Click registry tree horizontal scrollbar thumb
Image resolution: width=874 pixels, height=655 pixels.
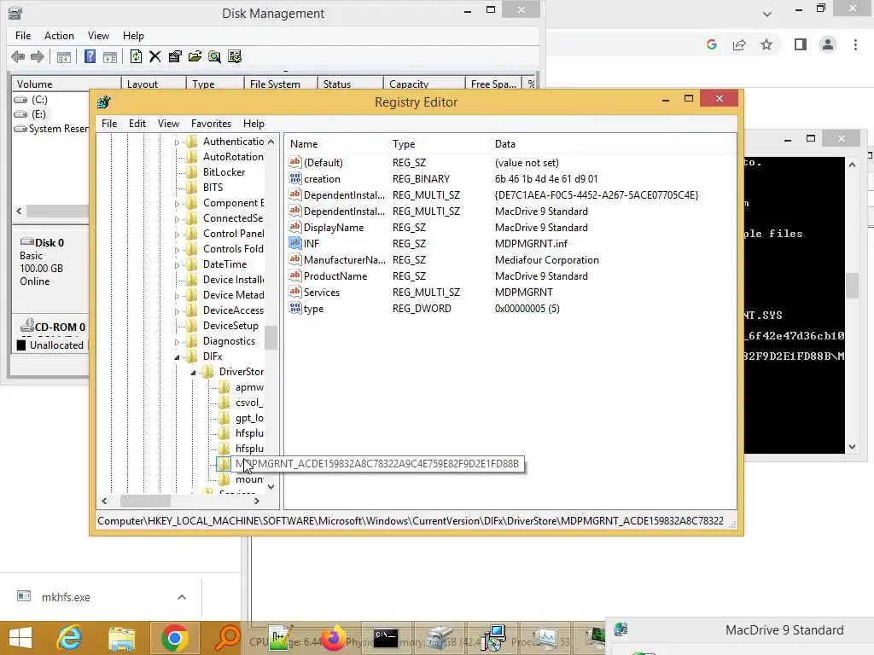(x=145, y=501)
